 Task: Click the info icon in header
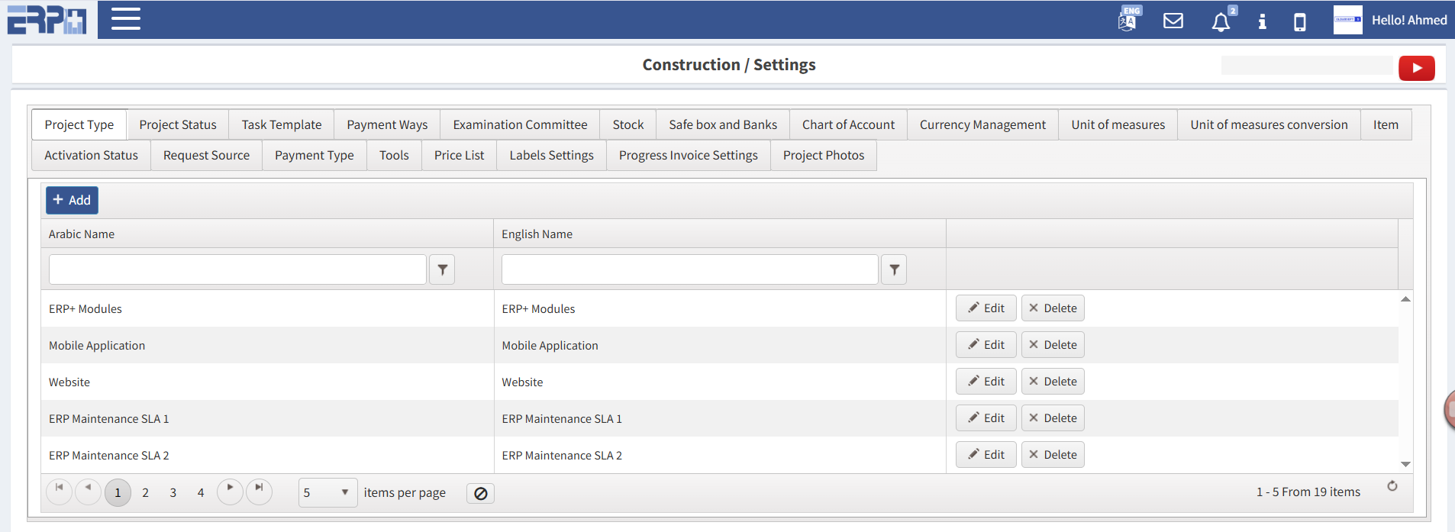[x=1262, y=21]
